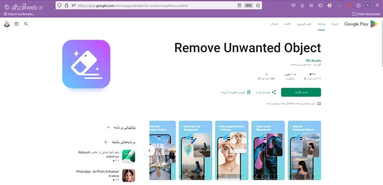Open the BG.Studio developer link
Screen dimensions: 383x185
(314, 60)
